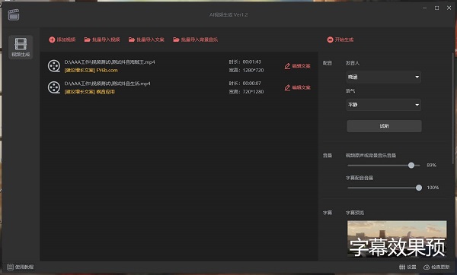Select the second mp4 file path text
The height and width of the screenshot is (275, 457).
coord(107,84)
